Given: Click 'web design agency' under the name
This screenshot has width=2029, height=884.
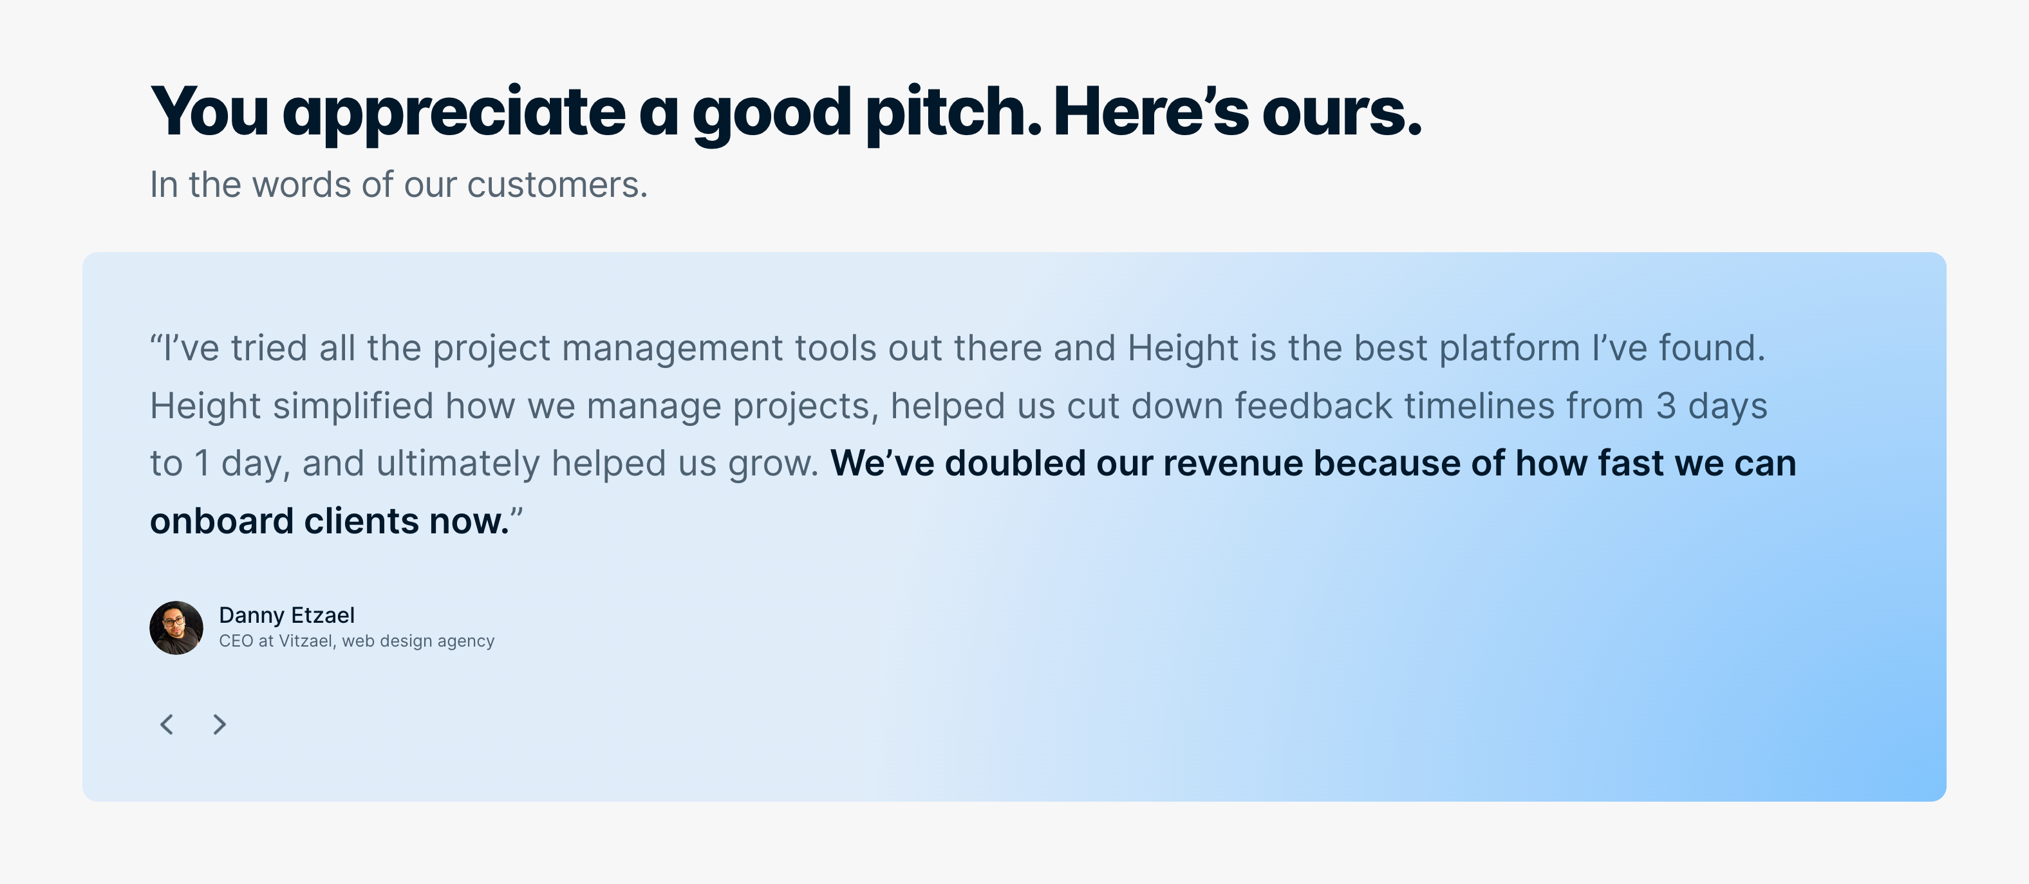Looking at the screenshot, I should [x=418, y=641].
